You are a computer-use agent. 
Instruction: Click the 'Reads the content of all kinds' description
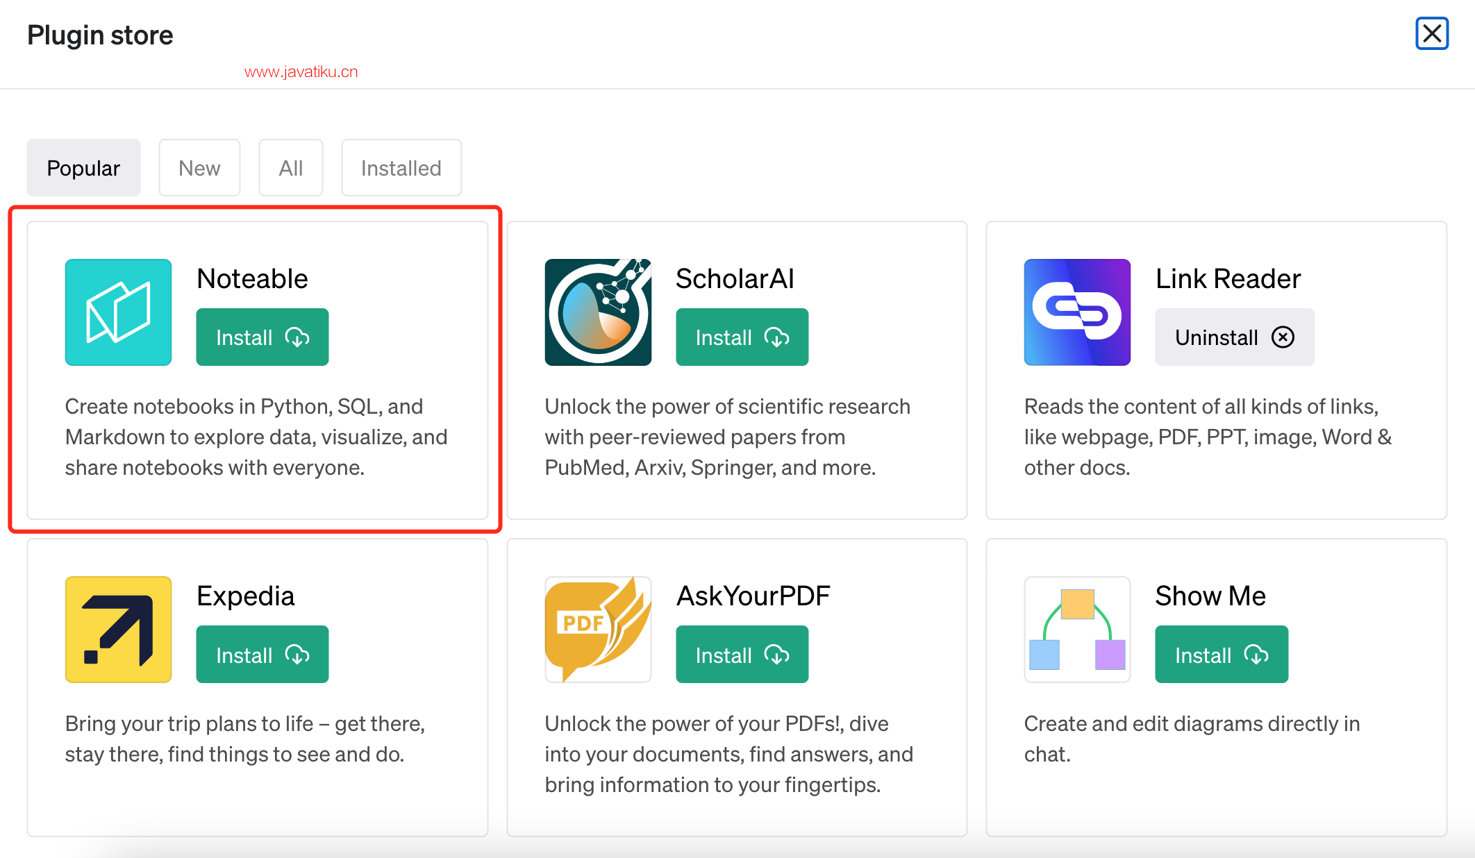pos(1208,437)
